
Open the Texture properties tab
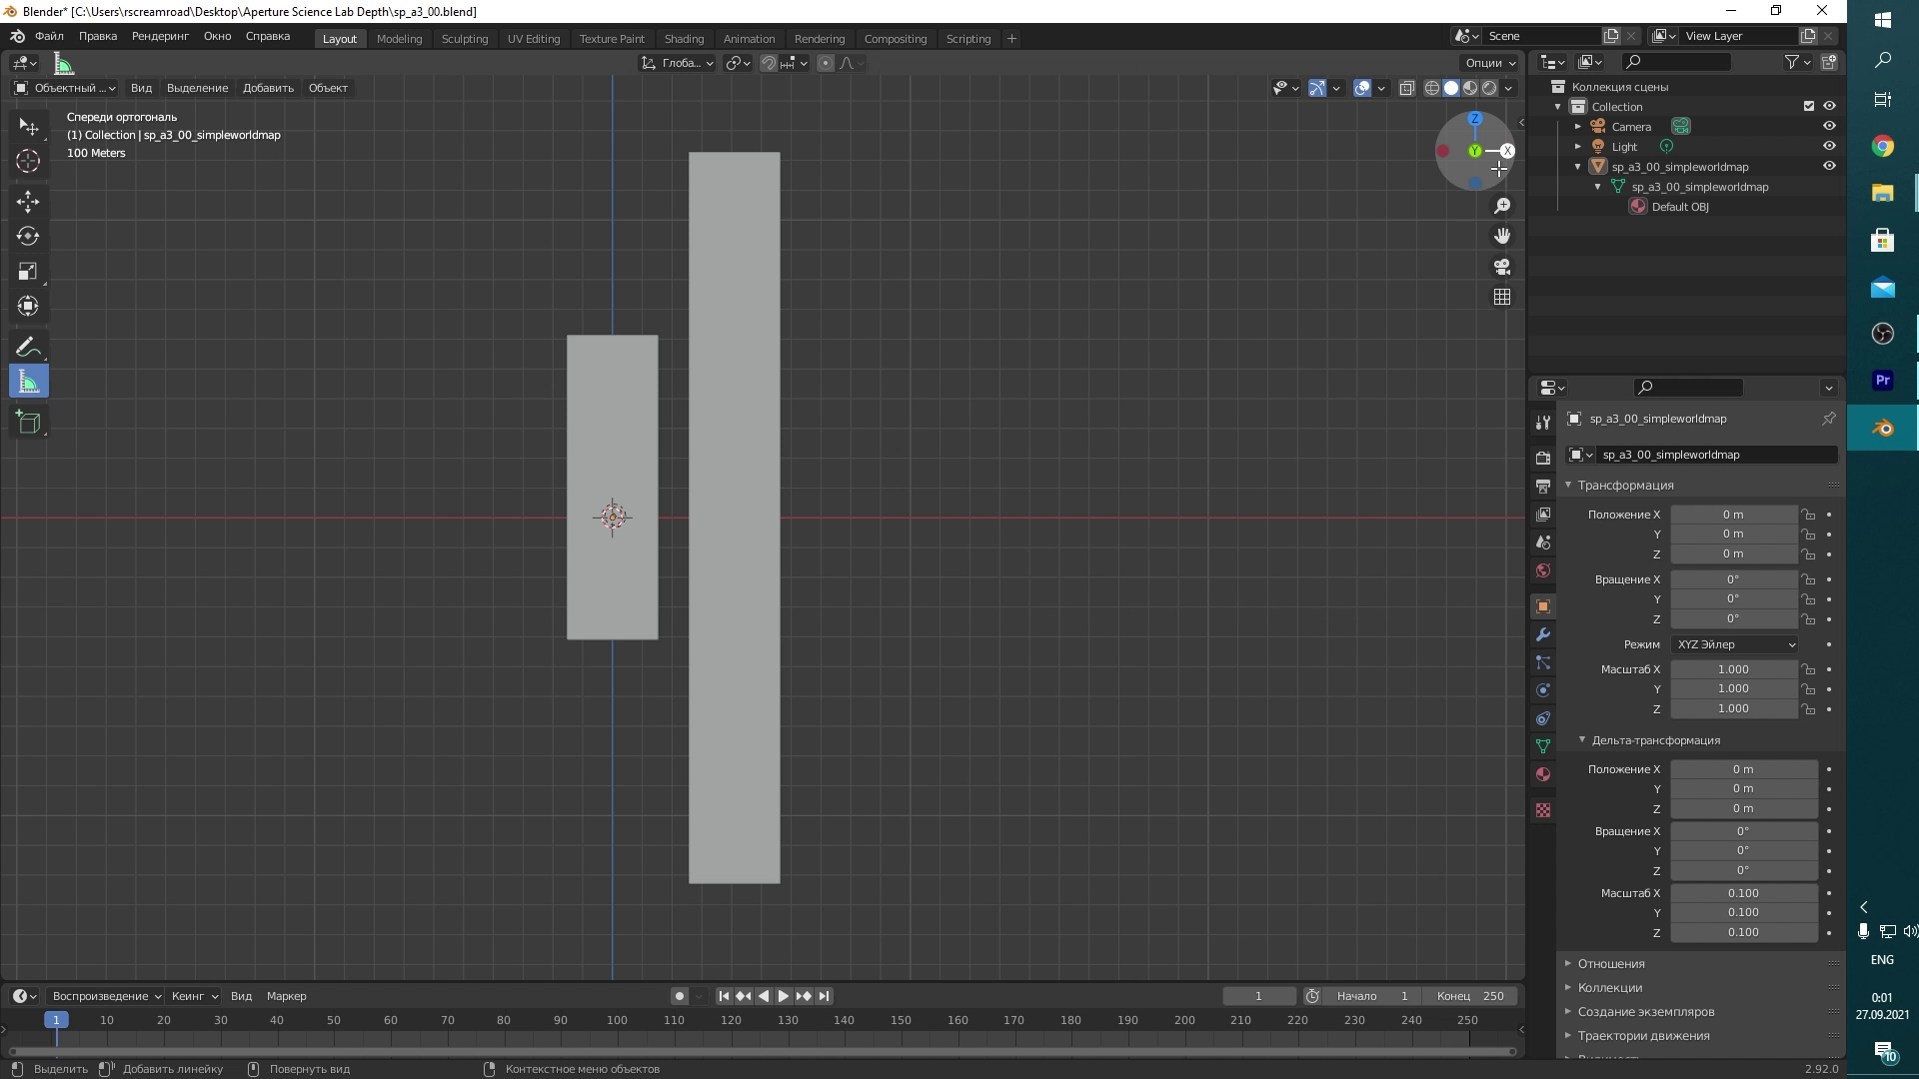[1543, 810]
